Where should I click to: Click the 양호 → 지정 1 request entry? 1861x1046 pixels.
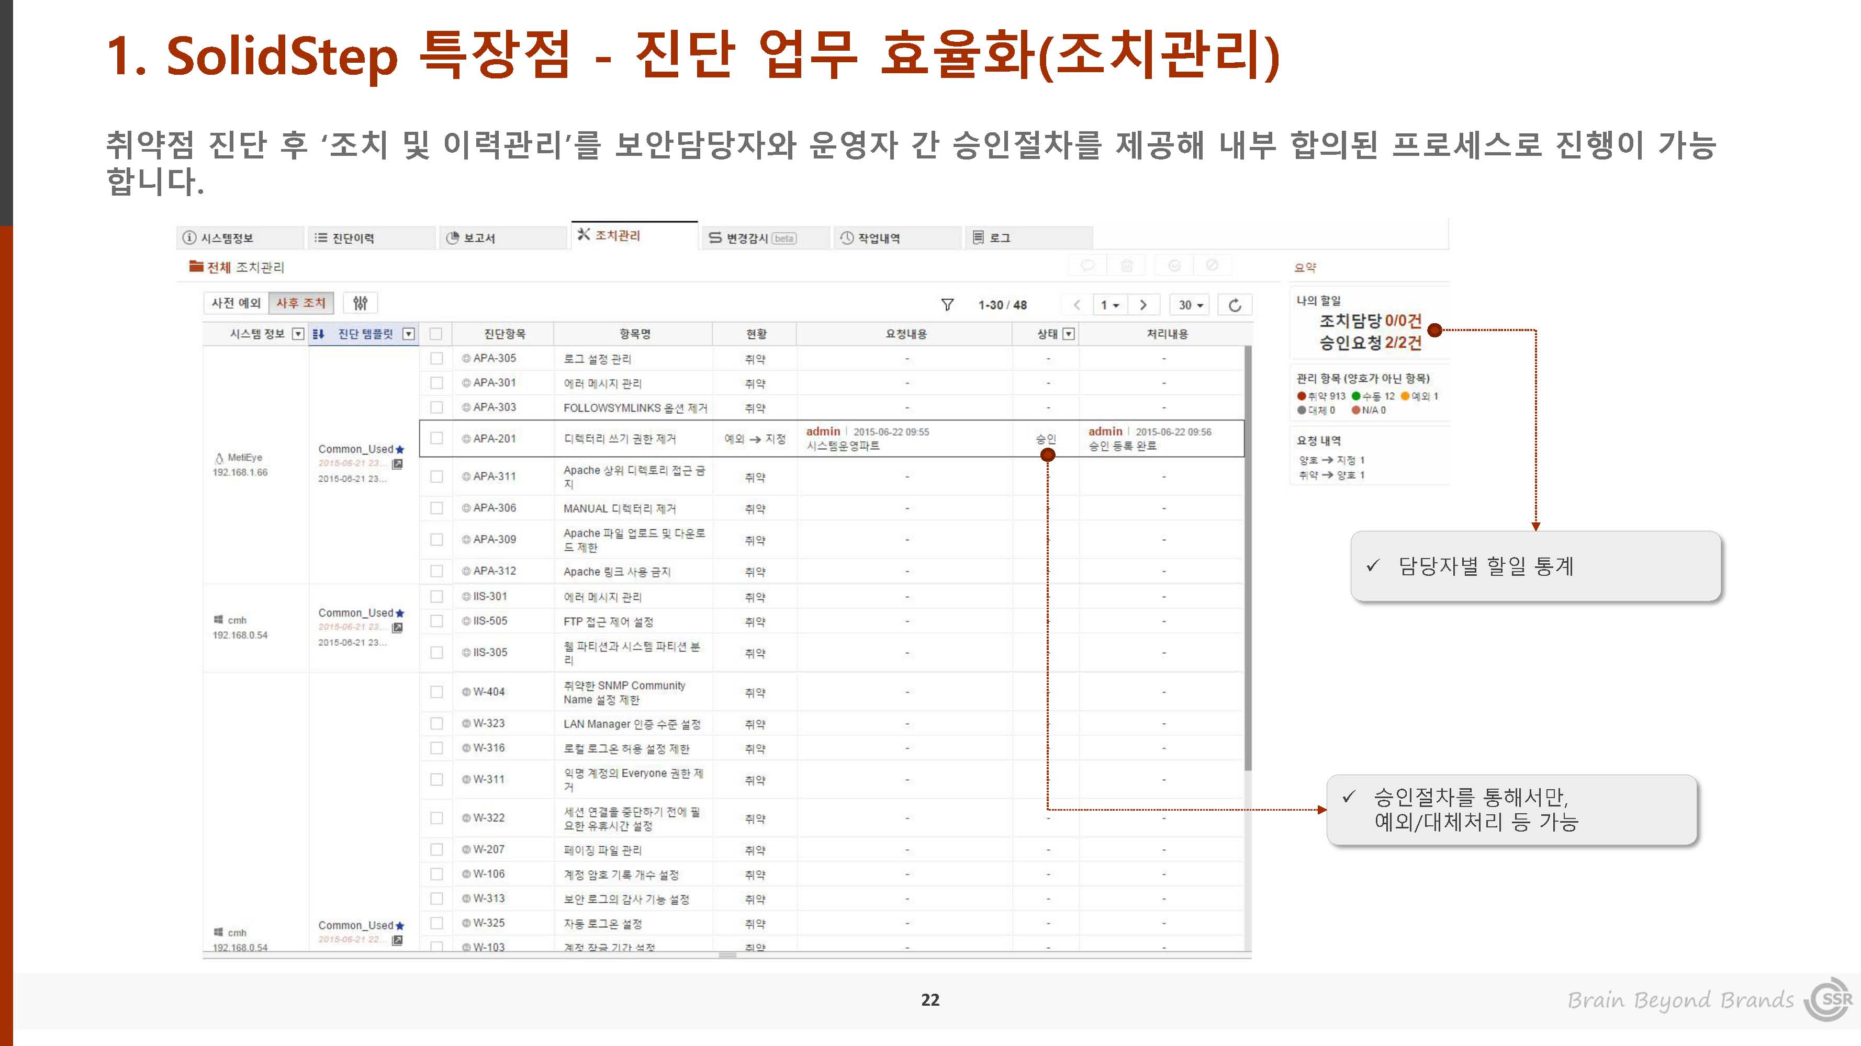coord(1331,460)
